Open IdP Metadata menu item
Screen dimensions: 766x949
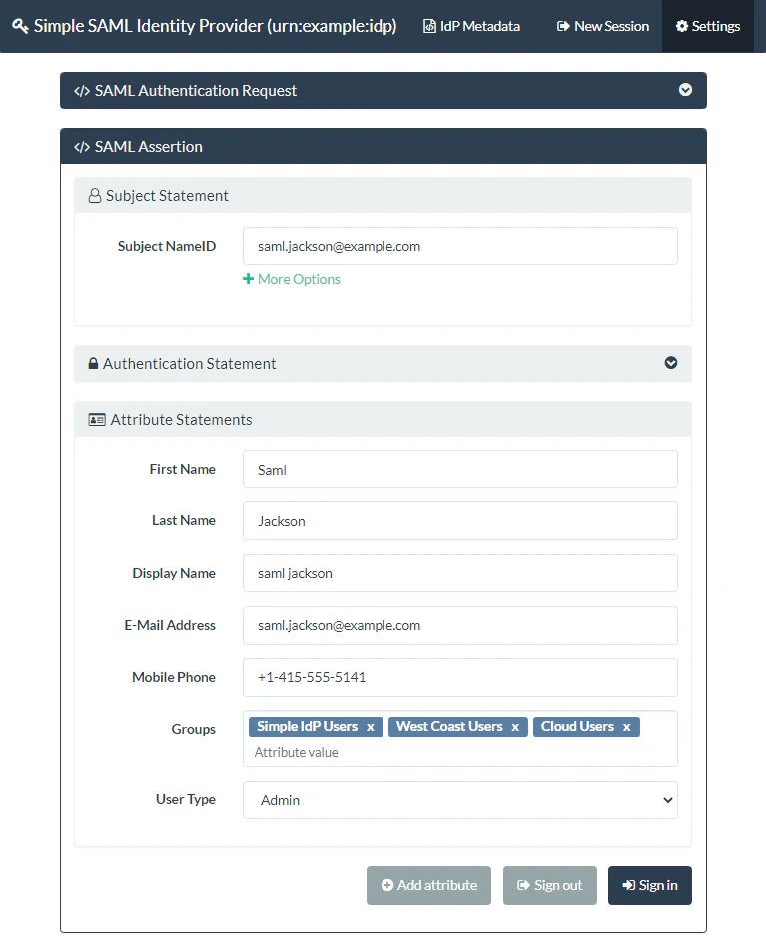472,26
